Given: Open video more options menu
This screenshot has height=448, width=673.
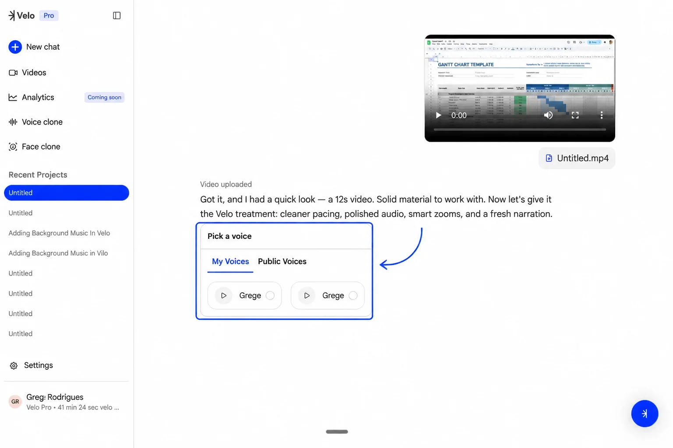Looking at the screenshot, I should click(602, 115).
